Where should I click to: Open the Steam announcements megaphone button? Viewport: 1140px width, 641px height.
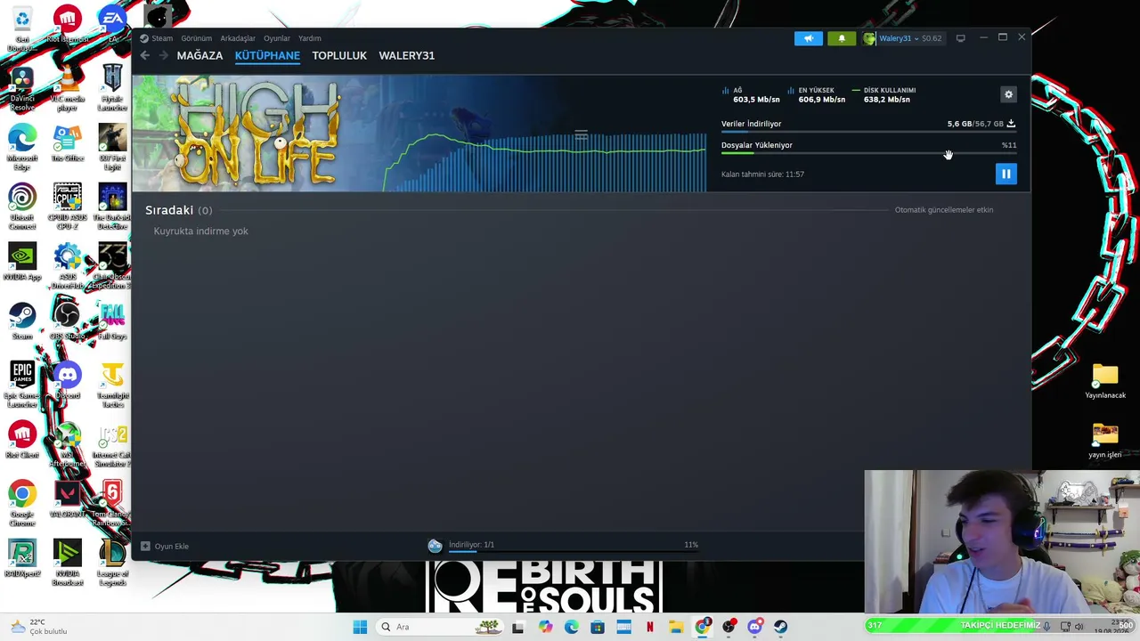(x=809, y=38)
